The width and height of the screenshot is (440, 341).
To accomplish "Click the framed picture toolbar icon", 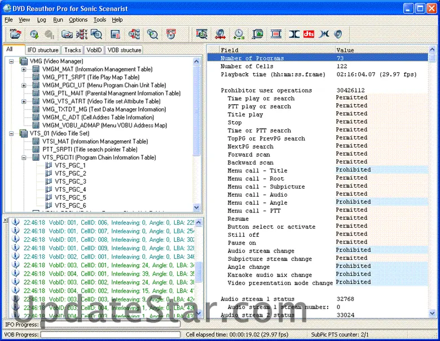I will [258, 34].
